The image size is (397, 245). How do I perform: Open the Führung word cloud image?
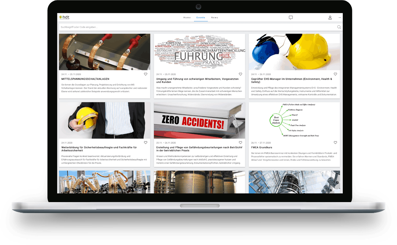point(199,52)
